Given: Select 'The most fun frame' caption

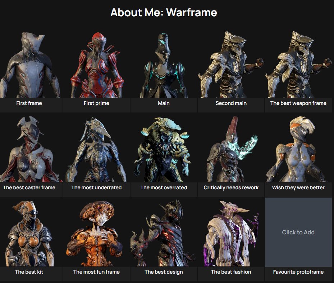Looking at the screenshot, I should 96,272.
